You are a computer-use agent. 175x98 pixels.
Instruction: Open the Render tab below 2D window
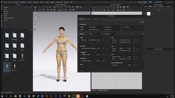(x=94, y=91)
